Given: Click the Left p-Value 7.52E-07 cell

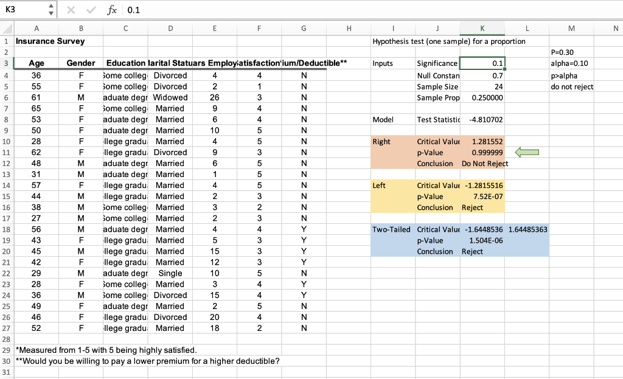Looking at the screenshot, I should (482, 196).
